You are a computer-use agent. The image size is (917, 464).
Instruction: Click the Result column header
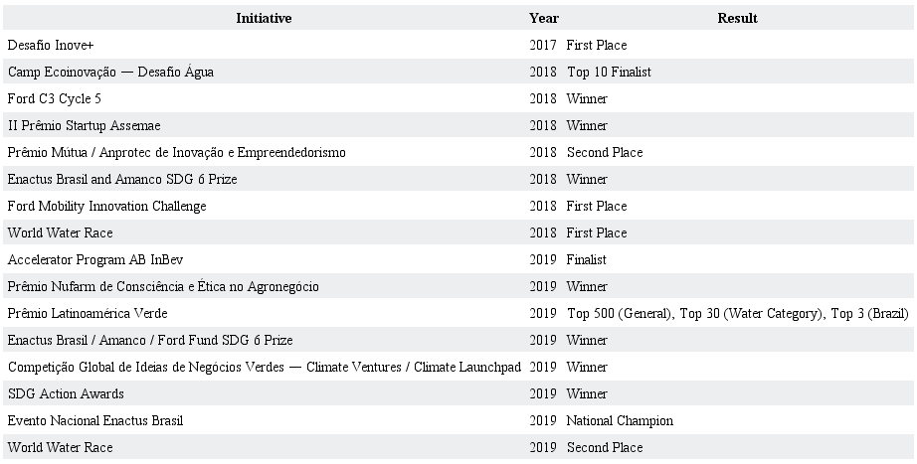tap(737, 18)
